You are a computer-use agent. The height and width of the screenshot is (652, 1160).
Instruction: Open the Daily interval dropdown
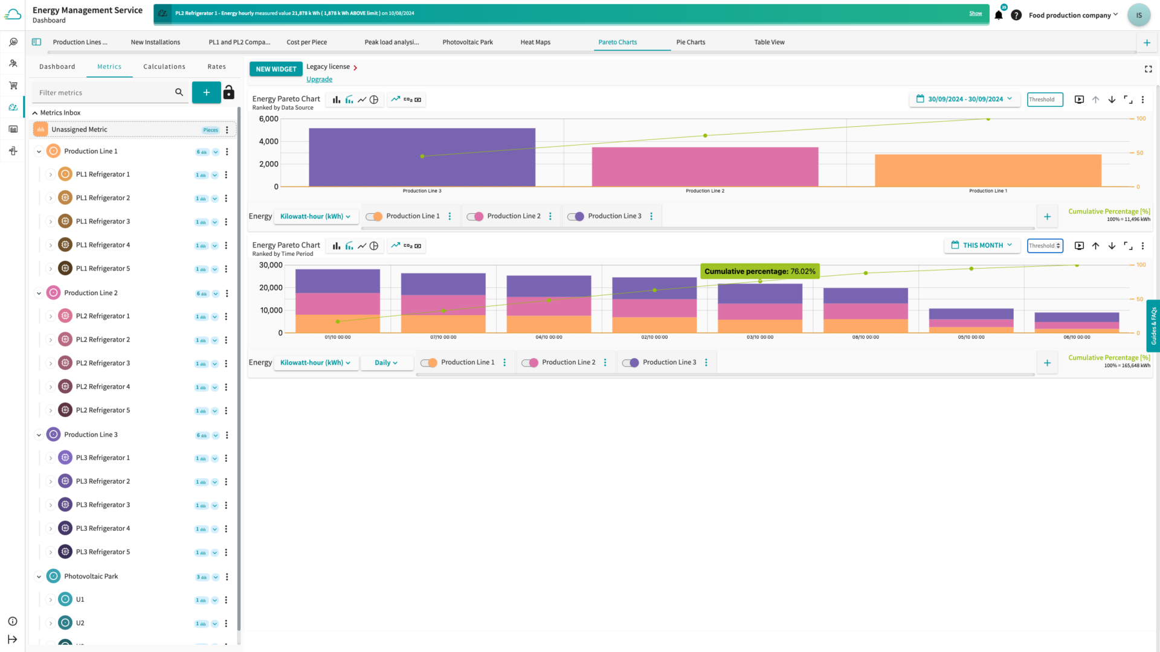[x=386, y=363]
